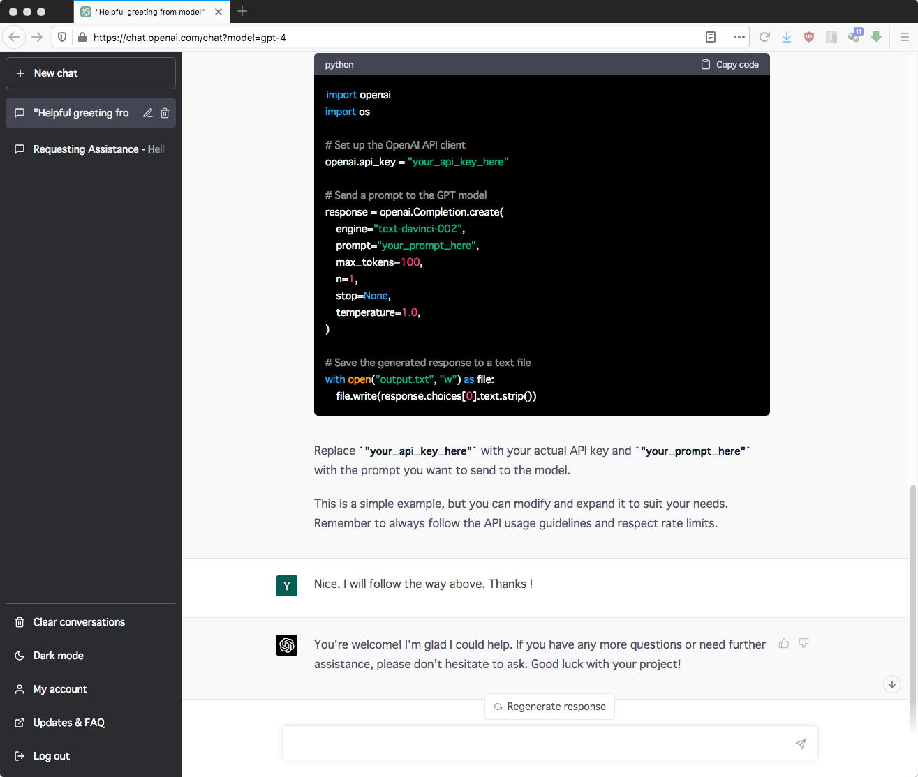Rename the conversation with the pencil icon
The height and width of the screenshot is (777, 918).
[148, 113]
